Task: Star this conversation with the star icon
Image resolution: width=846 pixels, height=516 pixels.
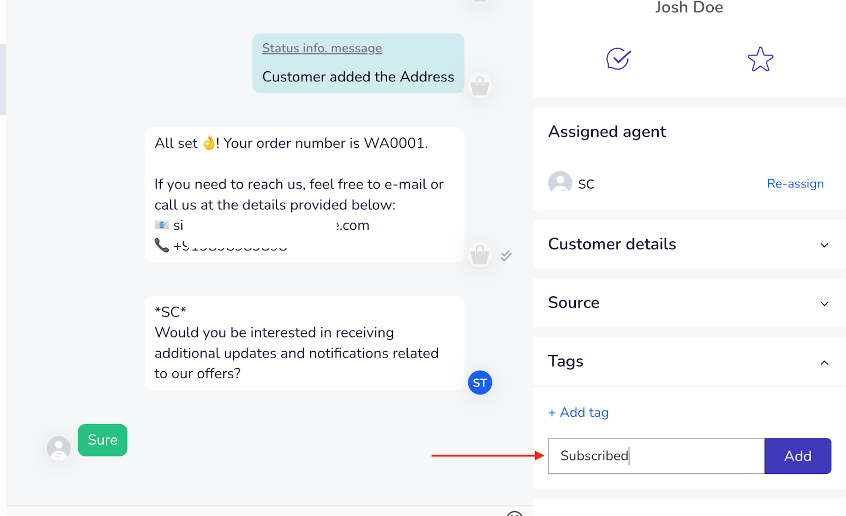Action: 760,59
